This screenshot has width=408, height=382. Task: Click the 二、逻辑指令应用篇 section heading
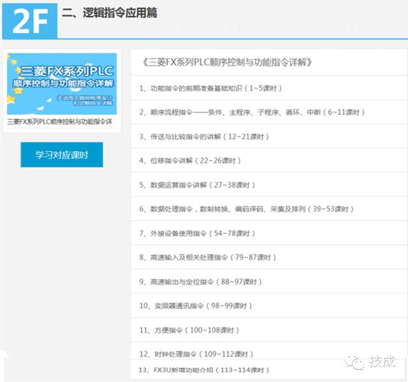[110, 13]
